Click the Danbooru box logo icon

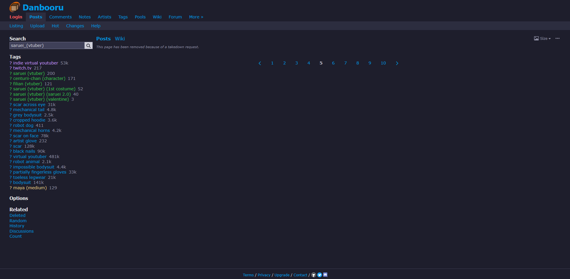pyautogui.click(x=15, y=7)
